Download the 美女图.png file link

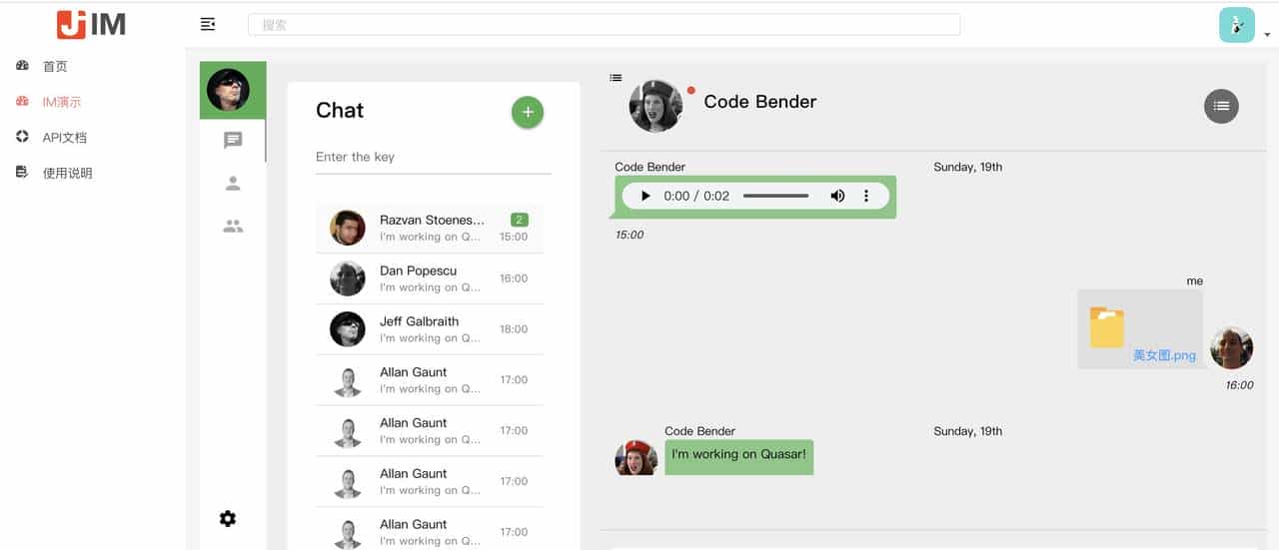(x=1164, y=355)
